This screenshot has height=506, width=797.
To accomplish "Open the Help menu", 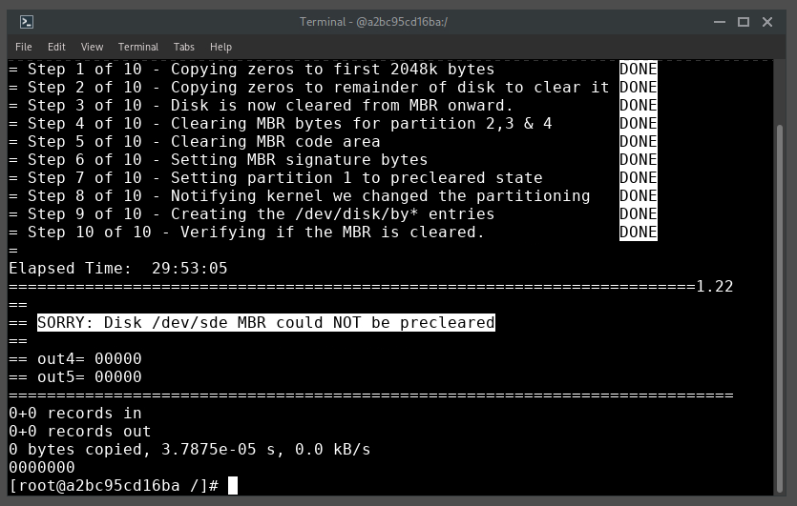I will click(220, 47).
